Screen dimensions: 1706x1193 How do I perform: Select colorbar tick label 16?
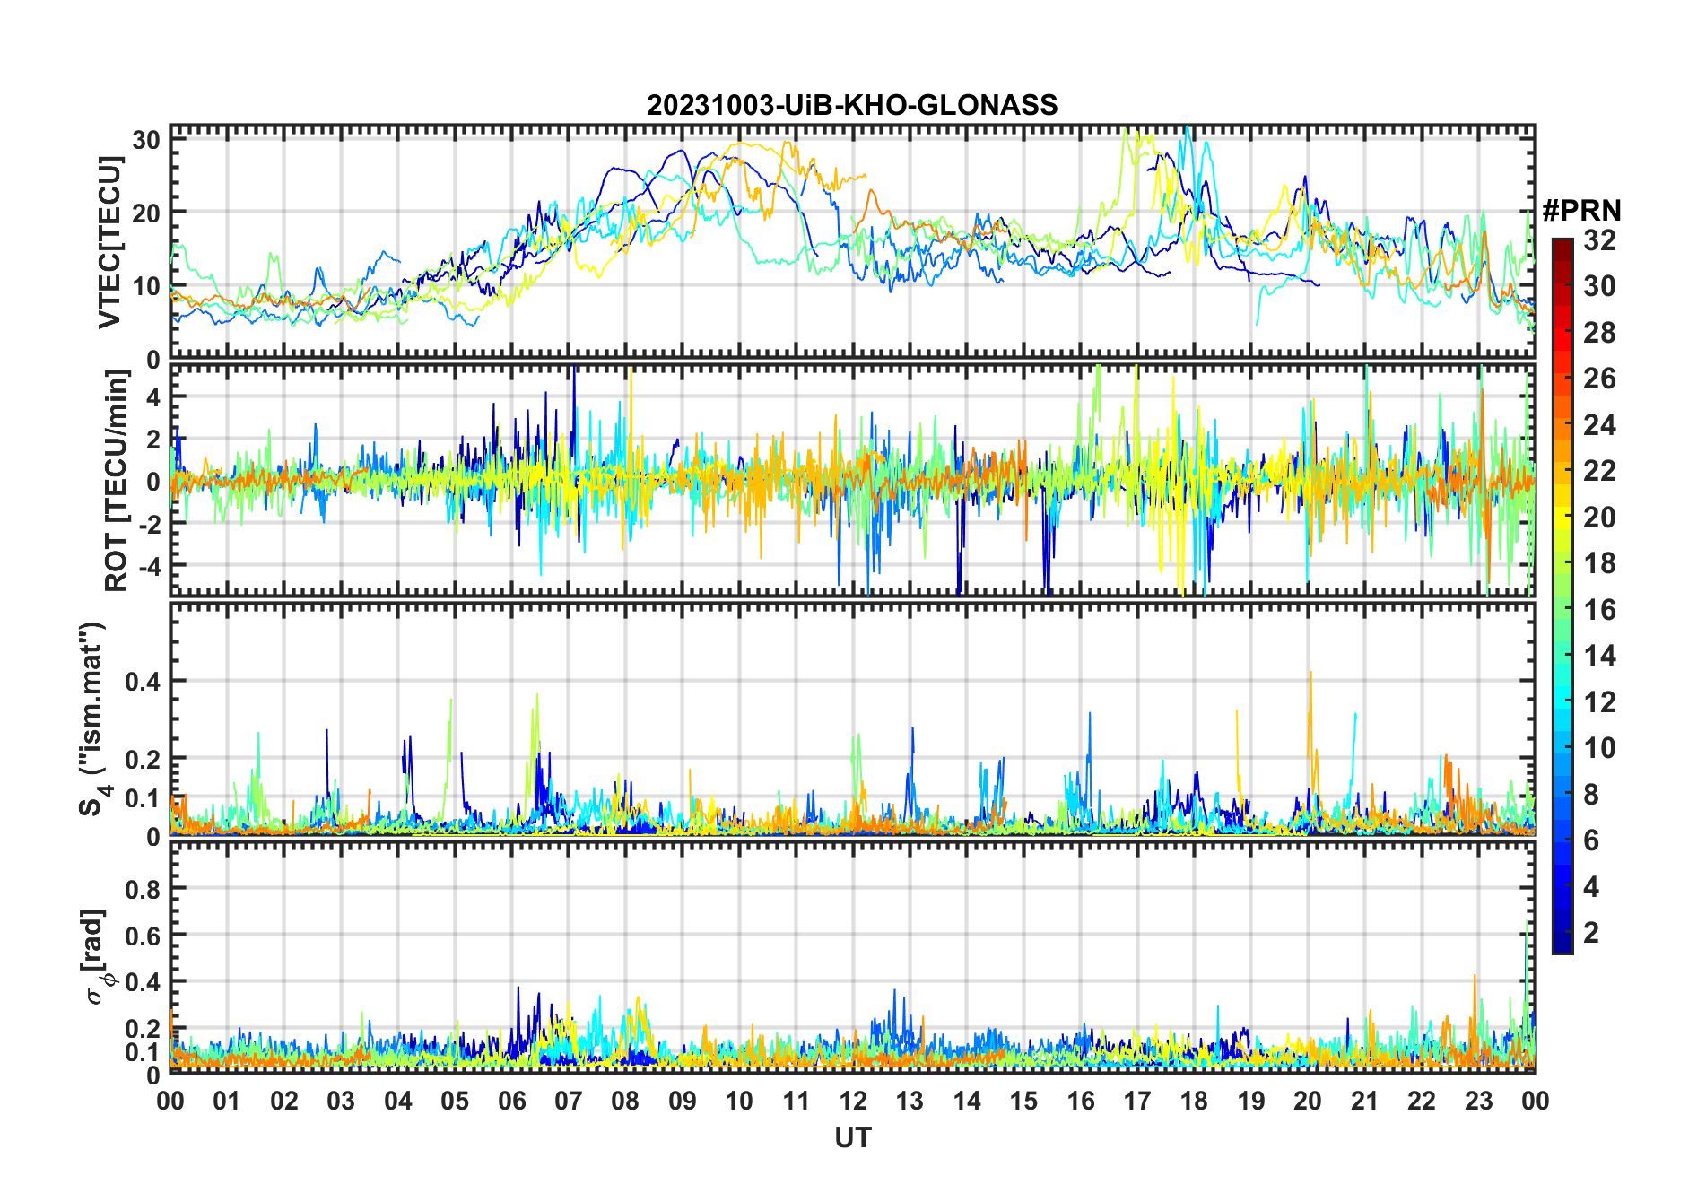(x=1599, y=609)
